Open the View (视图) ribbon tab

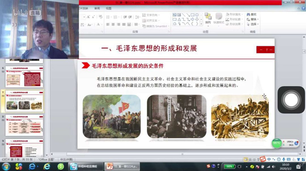tap(108, 8)
